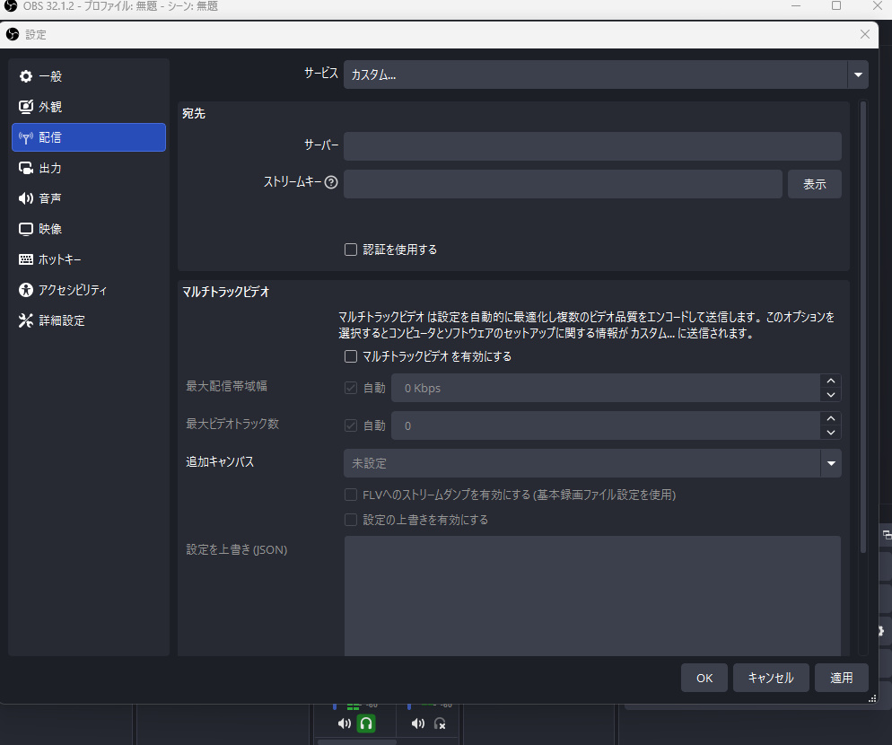The image size is (892, 745).
Task: Expand the 追加キャンバス dropdown arrow
Action: point(831,463)
